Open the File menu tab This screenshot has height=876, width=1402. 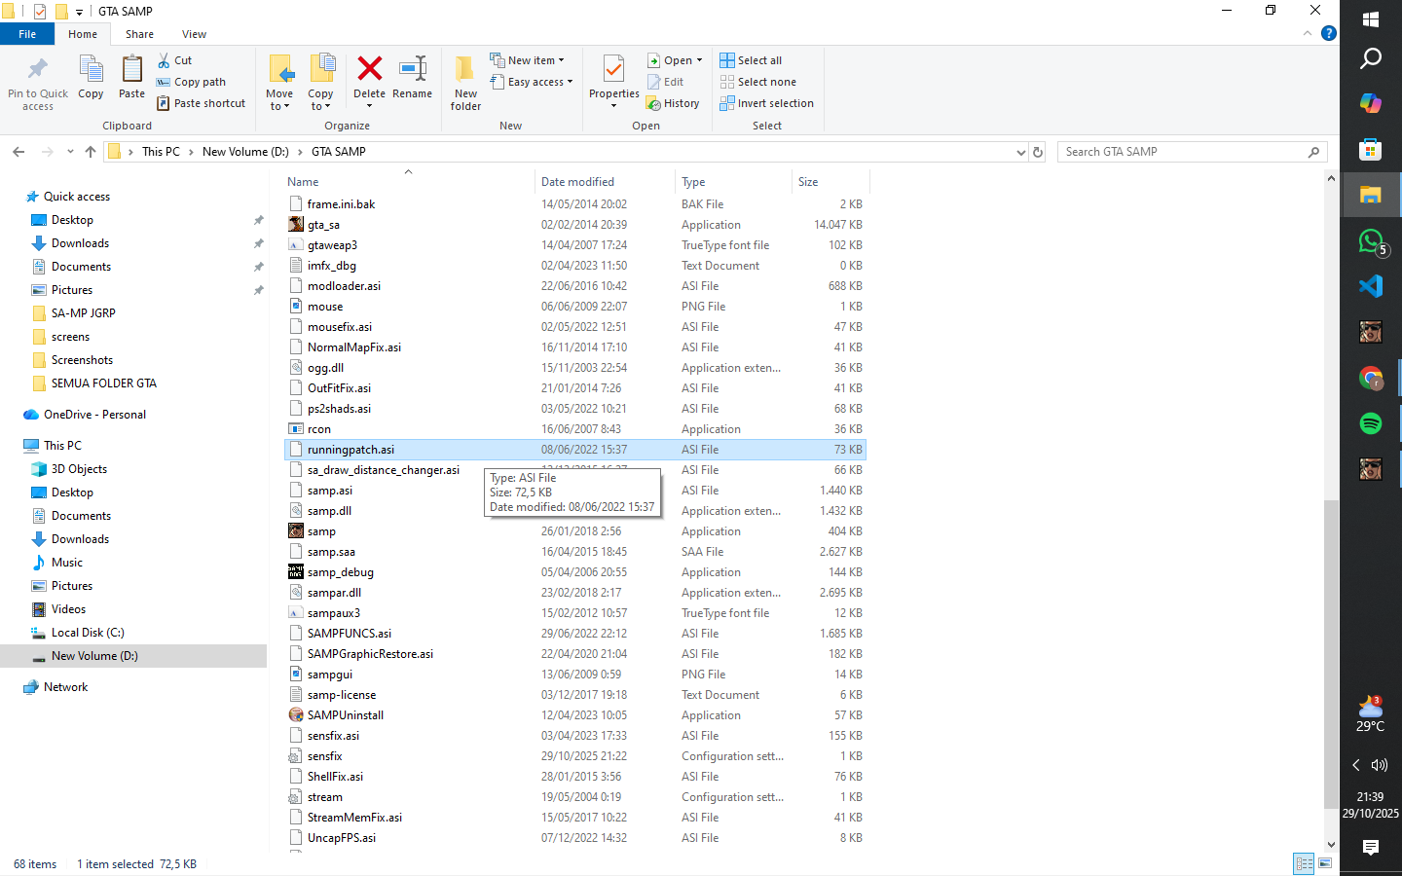coord(27,34)
